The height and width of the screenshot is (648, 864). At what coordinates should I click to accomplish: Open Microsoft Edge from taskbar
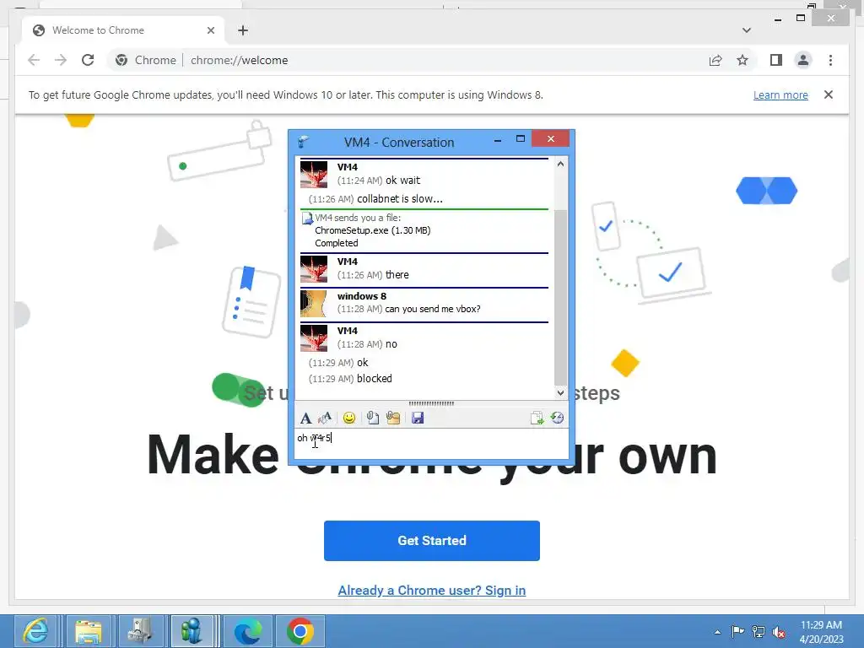click(x=248, y=631)
